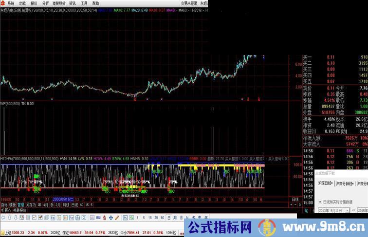
Task: Open the 分析 menu
Action: point(46,3)
